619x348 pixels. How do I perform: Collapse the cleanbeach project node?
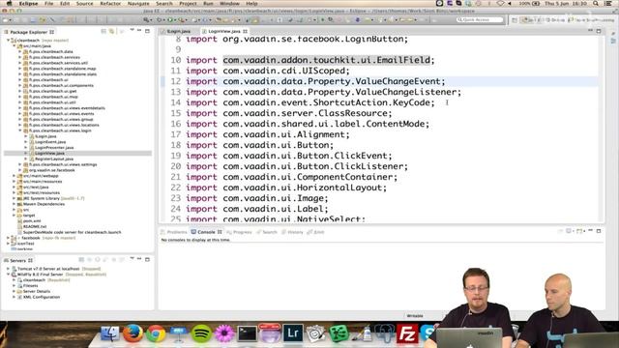8,41
